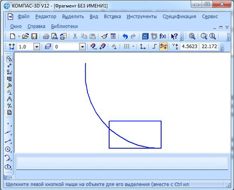
Task: Copy the selected objects
Action: pyautogui.click(x=84, y=36)
